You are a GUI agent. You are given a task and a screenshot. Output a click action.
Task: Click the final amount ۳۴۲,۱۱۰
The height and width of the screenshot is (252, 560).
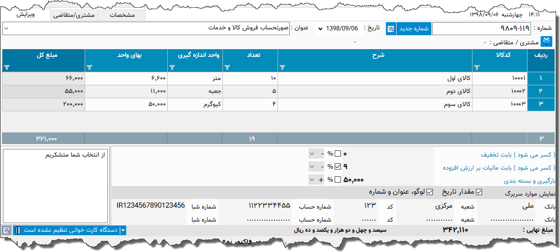(456, 230)
